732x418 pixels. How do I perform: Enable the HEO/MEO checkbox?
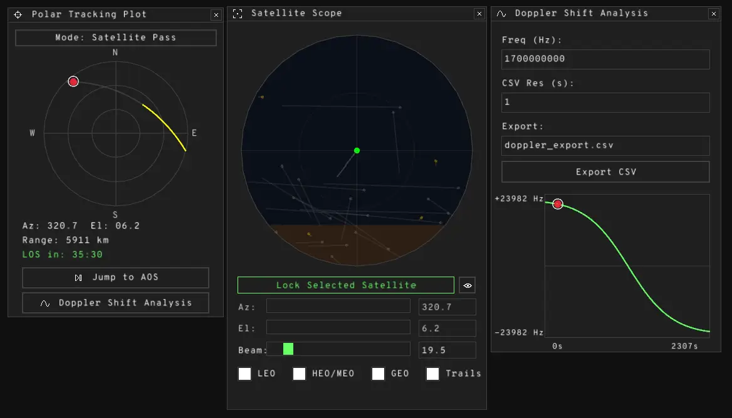pos(300,374)
